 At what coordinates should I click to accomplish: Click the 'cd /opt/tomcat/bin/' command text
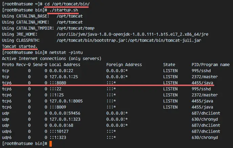pos(67,4)
